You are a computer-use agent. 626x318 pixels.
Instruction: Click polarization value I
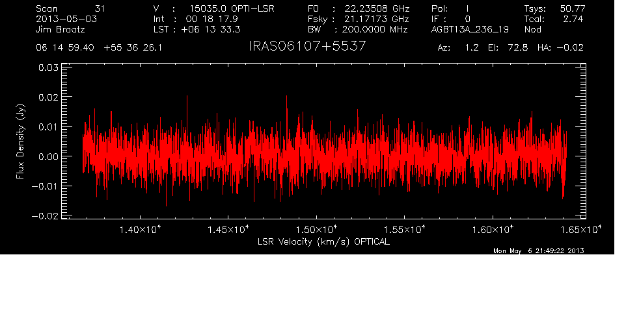pyautogui.click(x=467, y=8)
